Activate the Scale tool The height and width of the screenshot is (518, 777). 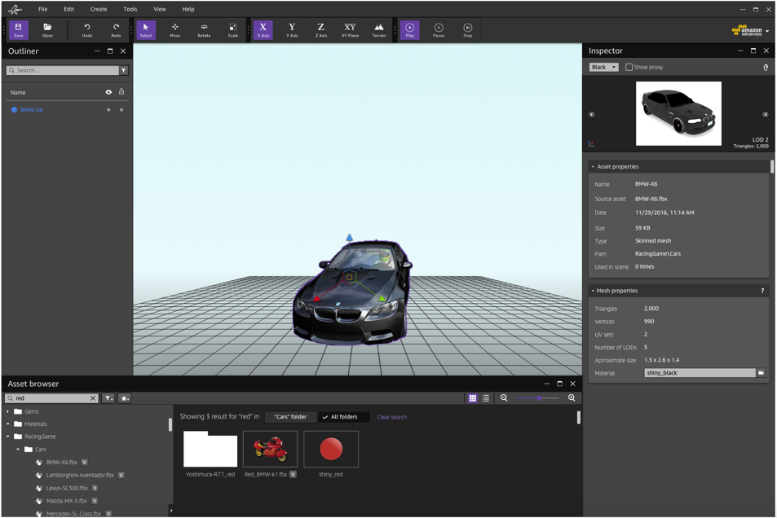[x=233, y=29]
